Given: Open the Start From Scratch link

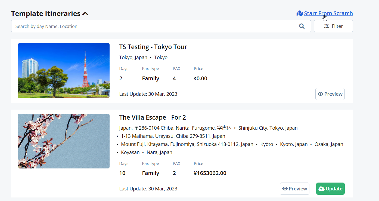Looking at the screenshot, I should [328, 13].
